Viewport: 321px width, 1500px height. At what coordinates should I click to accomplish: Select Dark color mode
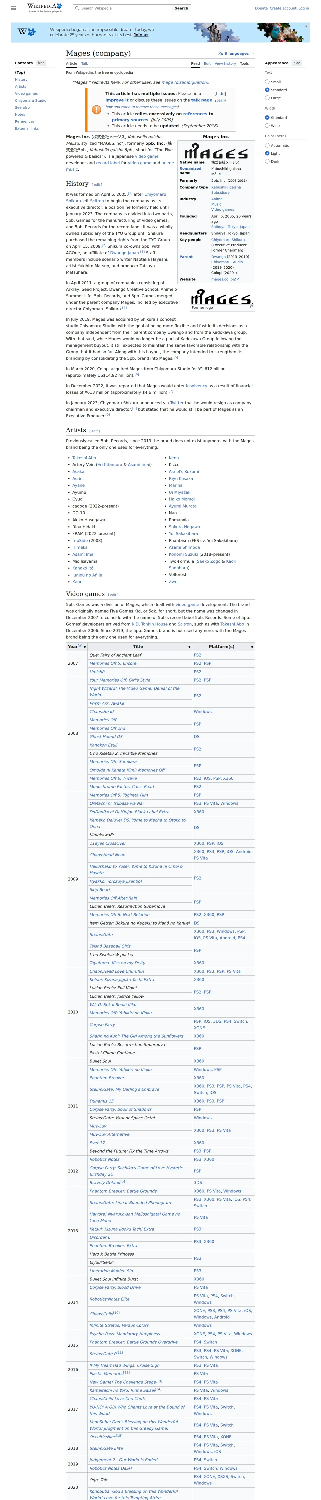(267, 161)
